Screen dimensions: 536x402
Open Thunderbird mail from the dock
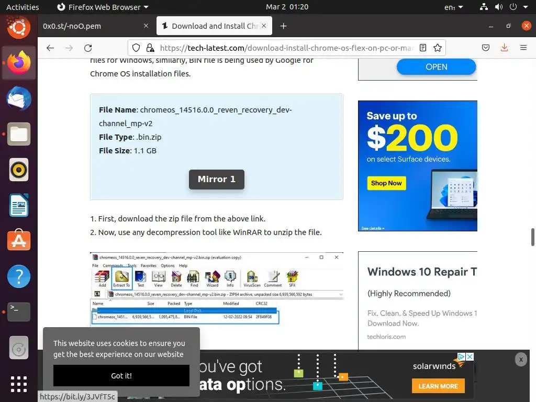19,98
